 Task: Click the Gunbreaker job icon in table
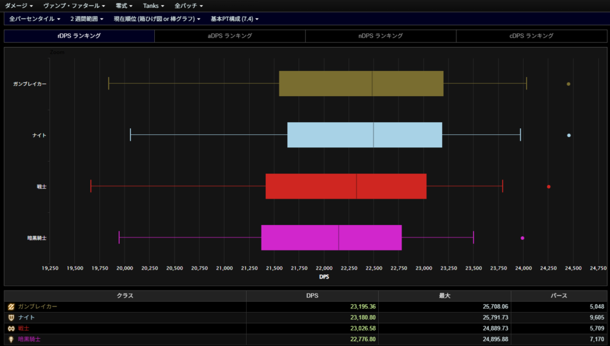11,307
